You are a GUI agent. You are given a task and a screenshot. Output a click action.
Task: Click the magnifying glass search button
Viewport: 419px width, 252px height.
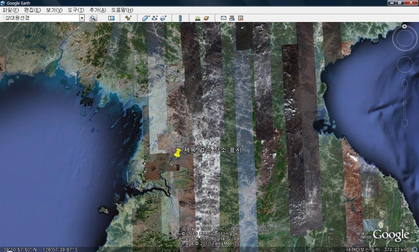point(93,18)
